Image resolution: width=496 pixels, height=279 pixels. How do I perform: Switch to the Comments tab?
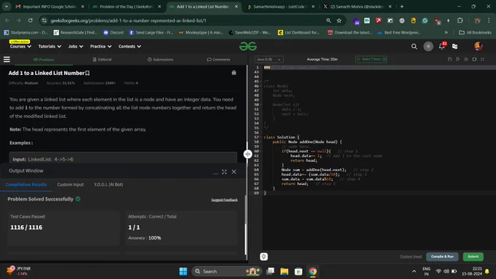click(219, 60)
